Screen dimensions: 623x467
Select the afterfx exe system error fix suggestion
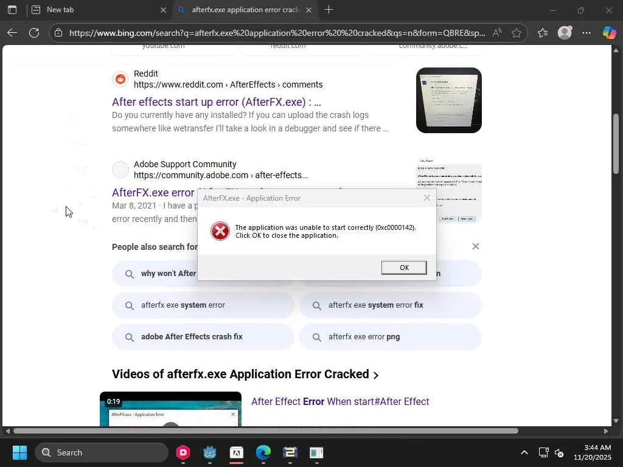pyautogui.click(x=391, y=305)
